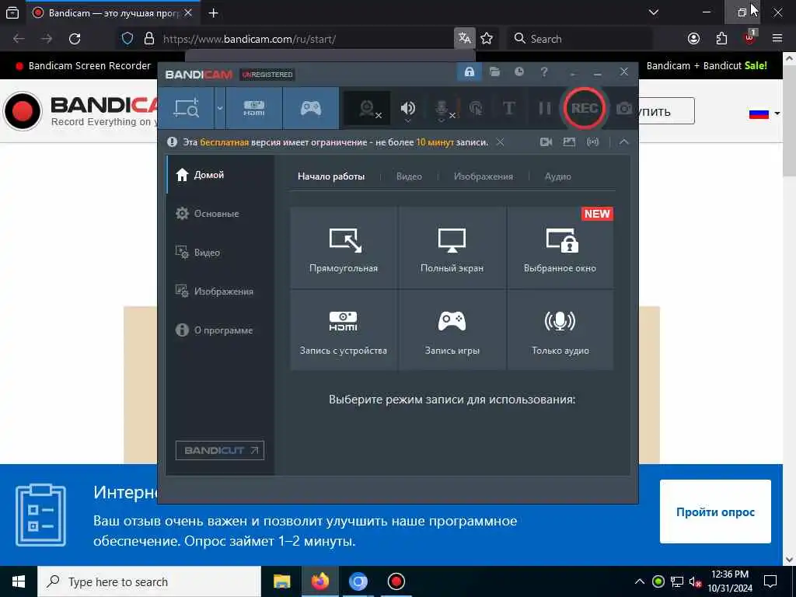
Task: Open Firefox account icon
Action: 693,39
